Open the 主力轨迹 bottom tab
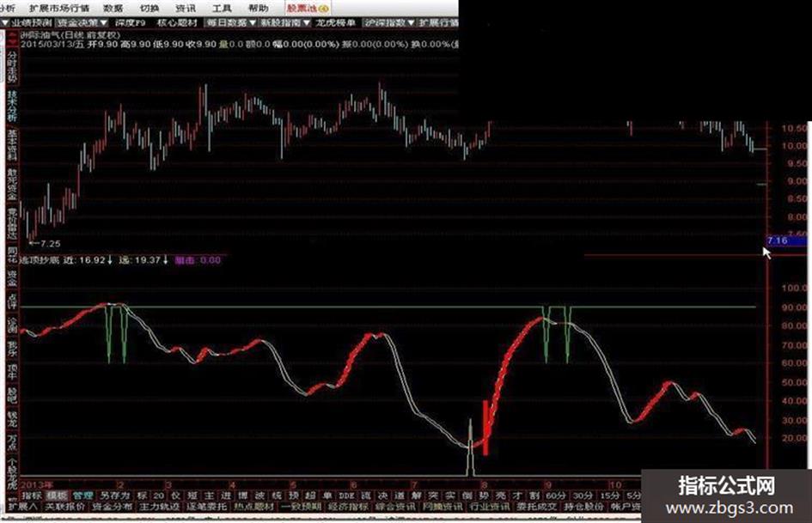 (x=159, y=507)
